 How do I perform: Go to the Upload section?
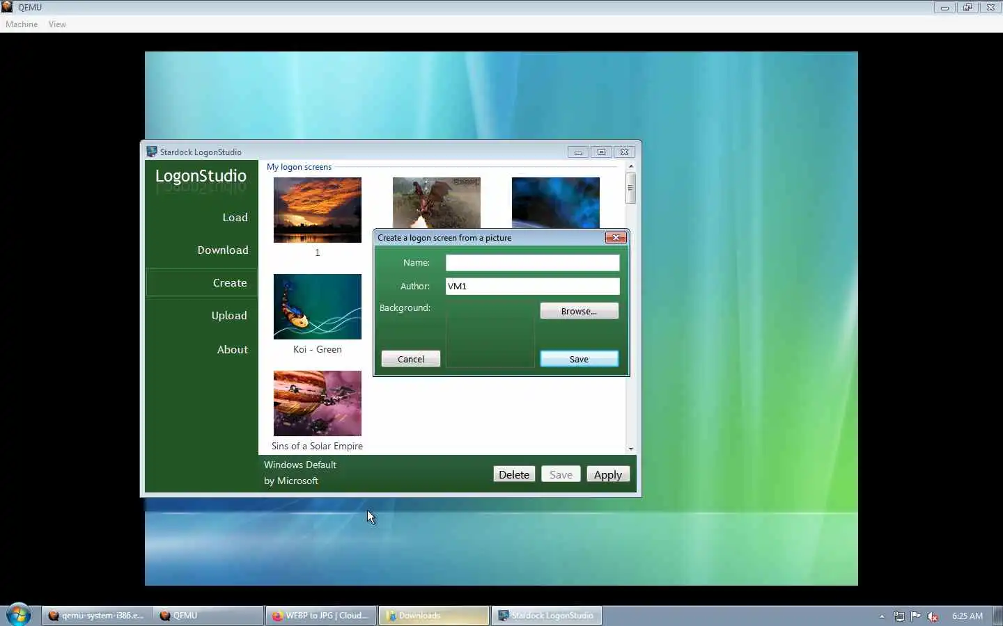229,316
